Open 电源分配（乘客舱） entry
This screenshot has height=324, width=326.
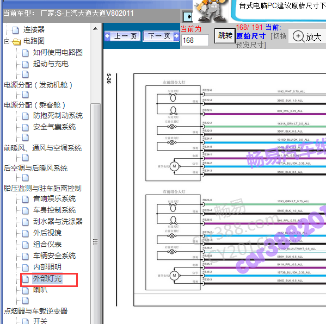(35, 105)
